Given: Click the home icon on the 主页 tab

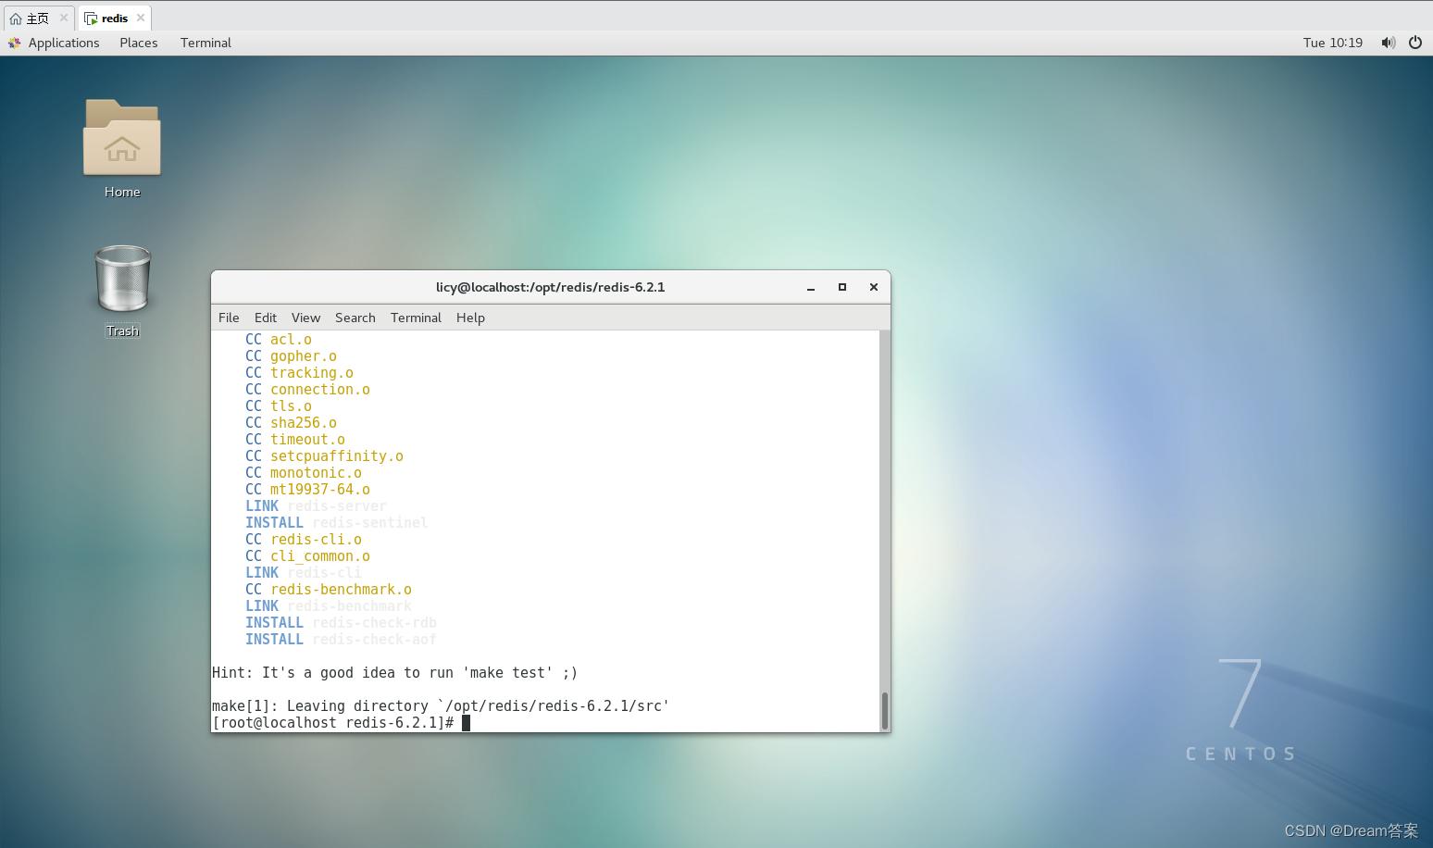Looking at the screenshot, I should pyautogui.click(x=16, y=19).
